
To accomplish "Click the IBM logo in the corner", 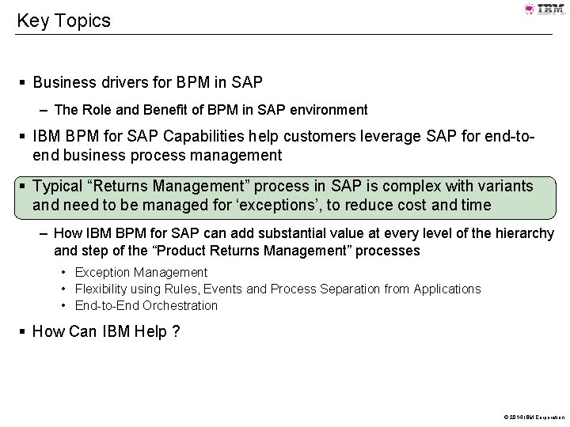I will point(551,9).
